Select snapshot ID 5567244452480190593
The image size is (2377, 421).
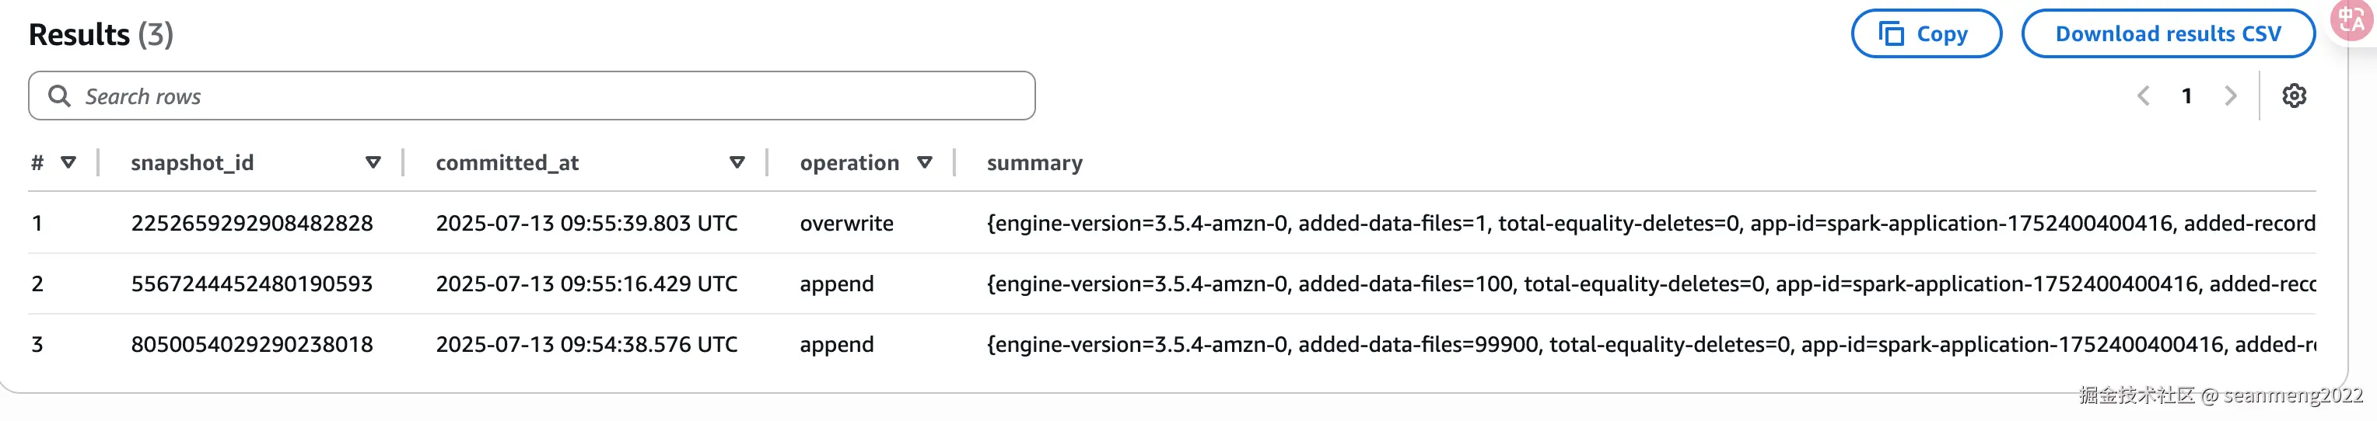(x=252, y=284)
